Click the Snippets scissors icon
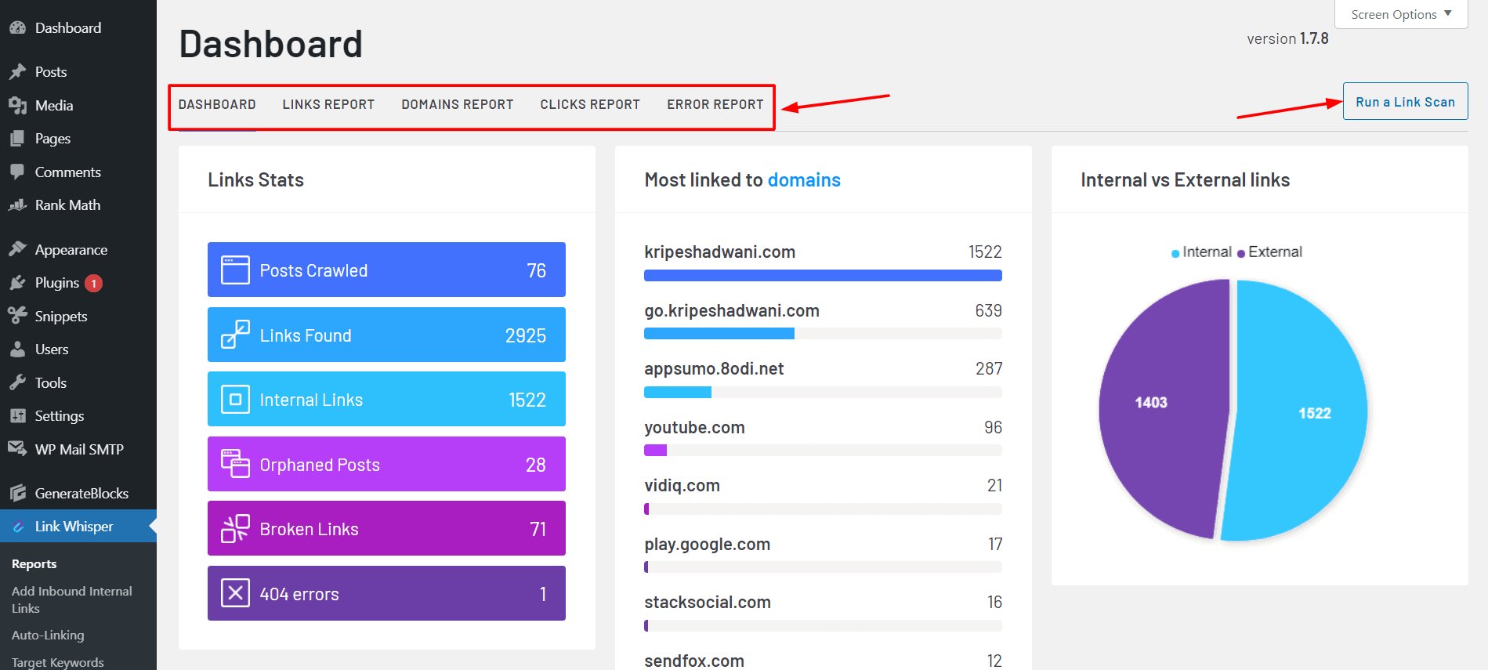This screenshot has height=670, width=1488. click(x=17, y=316)
